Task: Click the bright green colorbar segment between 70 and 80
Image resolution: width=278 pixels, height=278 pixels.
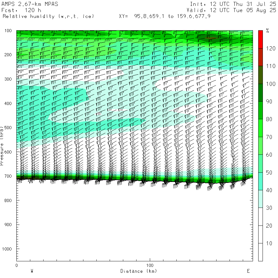Action: (x=260, y=128)
